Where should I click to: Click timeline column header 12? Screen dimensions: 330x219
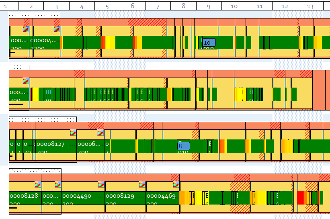(285, 6)
